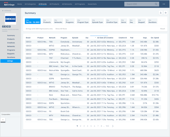Open the three-dot more options menu
The height and width of the screenshot is (137, 170).
[164, 4]
